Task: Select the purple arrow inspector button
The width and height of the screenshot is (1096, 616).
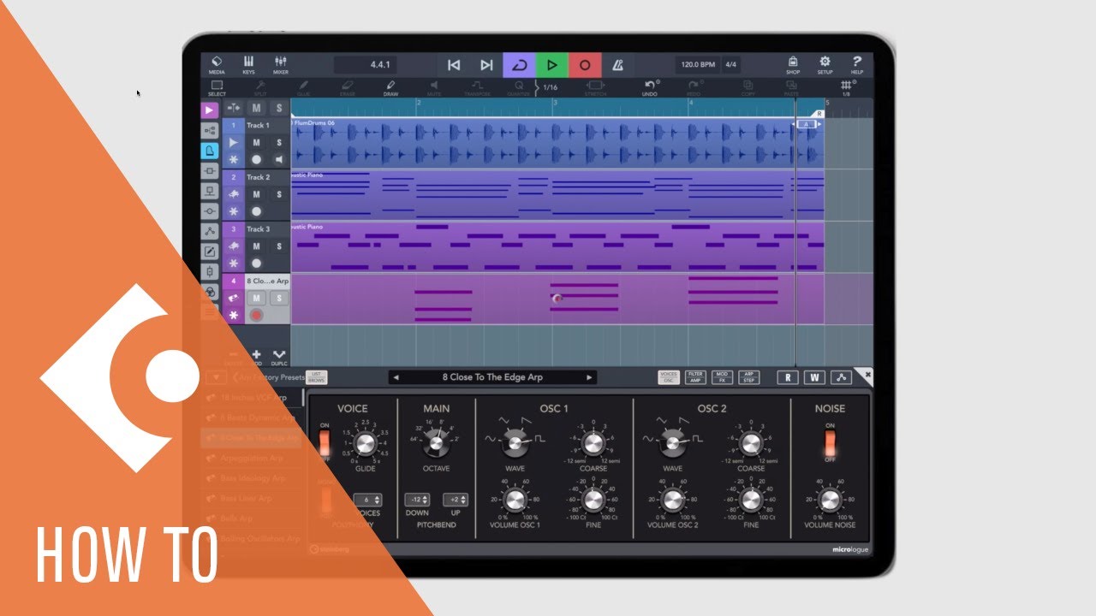Action: [x=210, y=110]
